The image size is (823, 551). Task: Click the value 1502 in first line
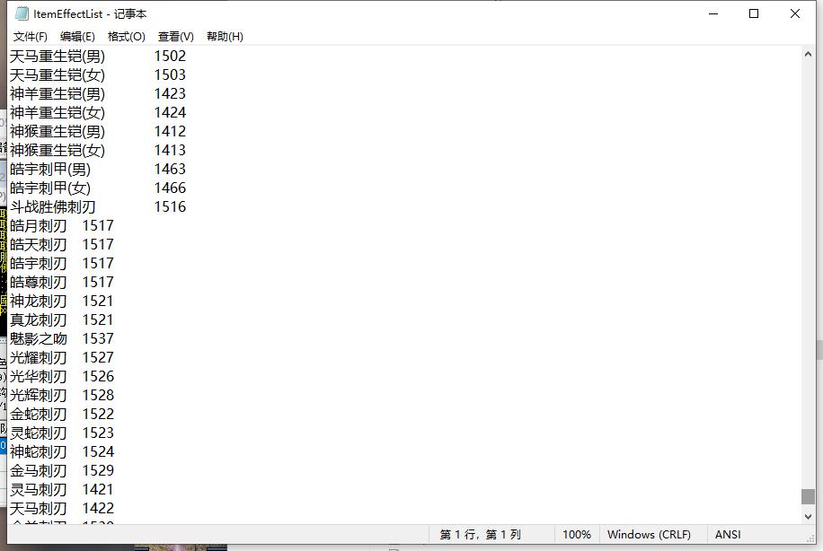point(170,57)
